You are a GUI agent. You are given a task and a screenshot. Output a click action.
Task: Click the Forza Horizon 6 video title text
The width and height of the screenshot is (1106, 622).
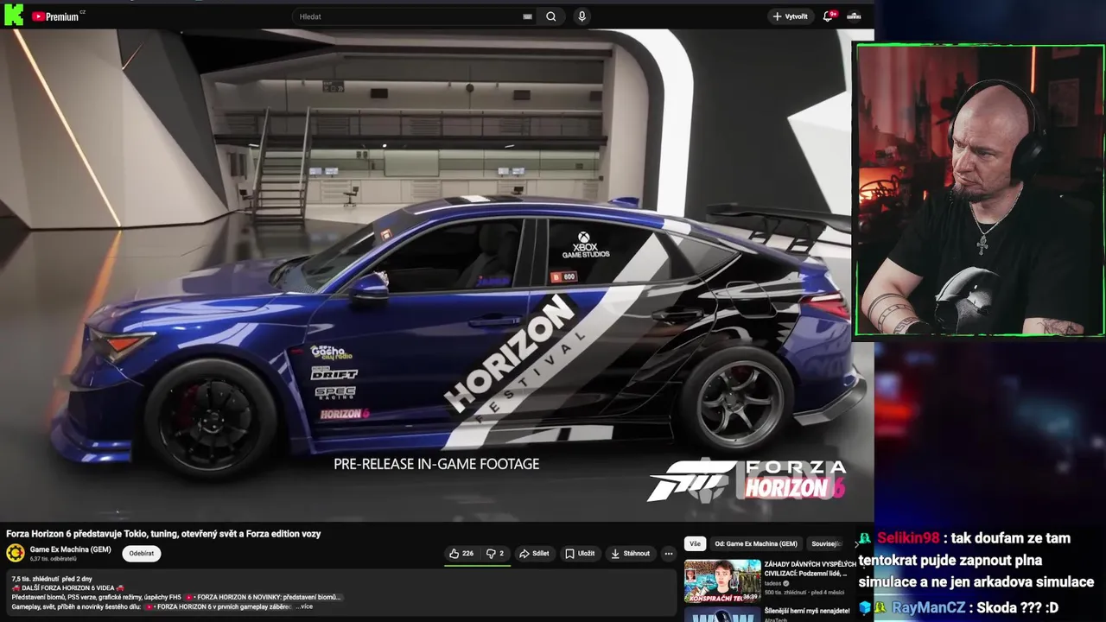163,534
